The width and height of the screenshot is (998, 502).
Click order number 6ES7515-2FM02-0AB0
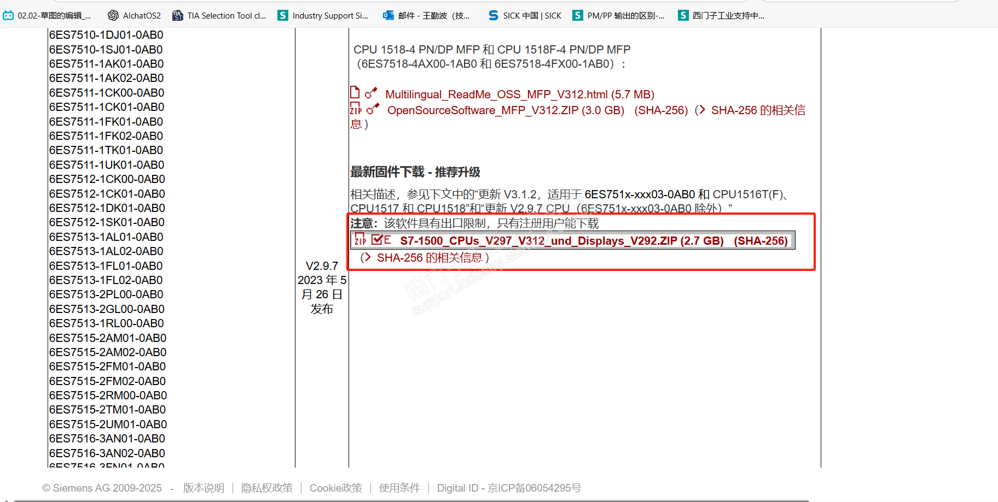pos(107,381)
